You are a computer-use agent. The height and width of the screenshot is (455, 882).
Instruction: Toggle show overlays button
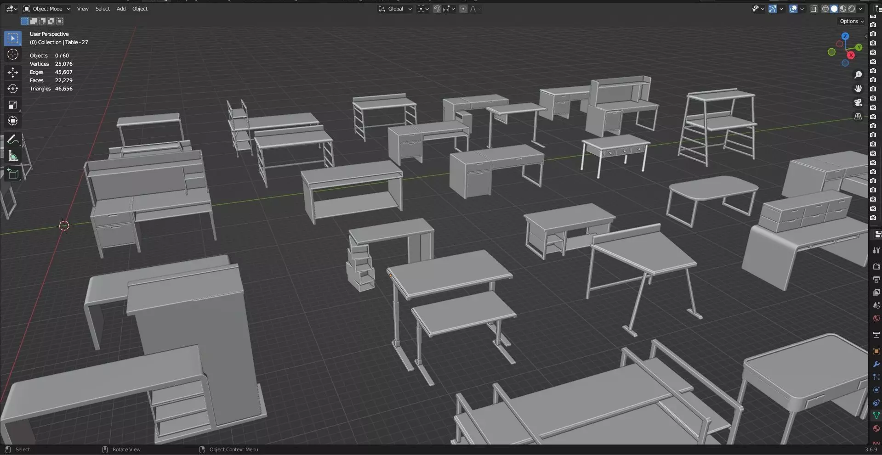[x=793, y=9]
